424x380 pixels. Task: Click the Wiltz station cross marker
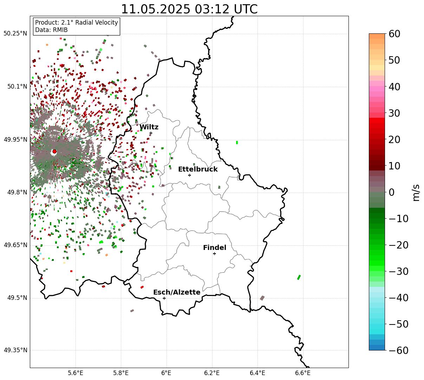tap(151, 133)
